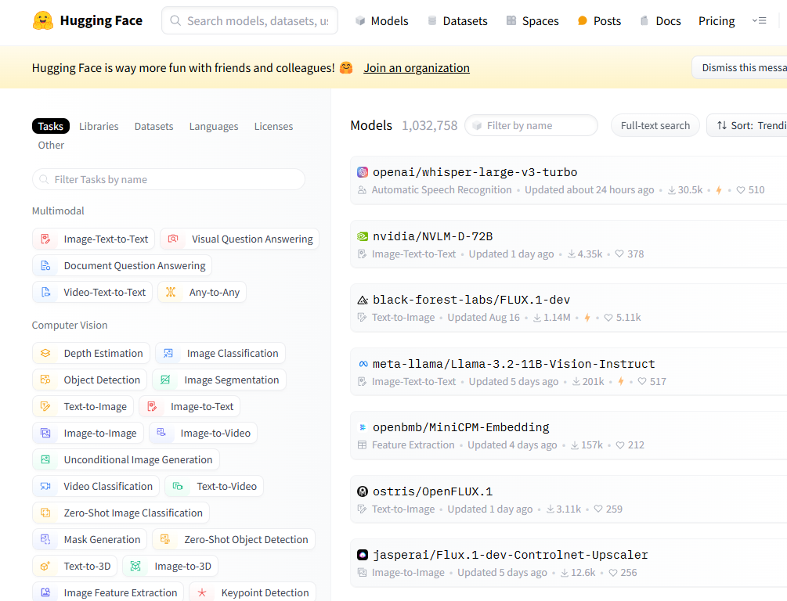Switch to the Languages filter tab
The width and height of the screenshot is (787, 601).
tap(214, 127)
